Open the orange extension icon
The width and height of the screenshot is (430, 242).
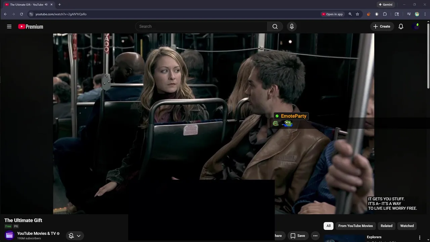click(x=369, y=14)
